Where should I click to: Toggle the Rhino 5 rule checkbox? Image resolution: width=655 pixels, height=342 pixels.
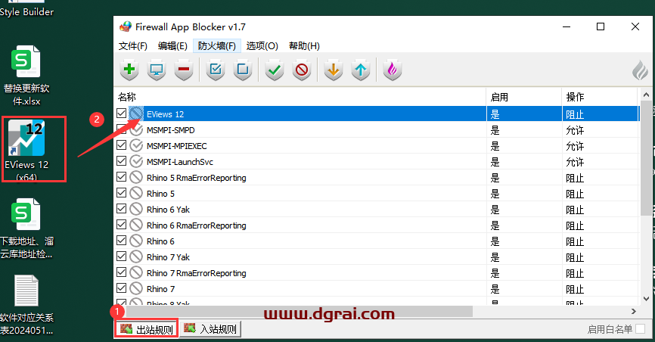122,193
